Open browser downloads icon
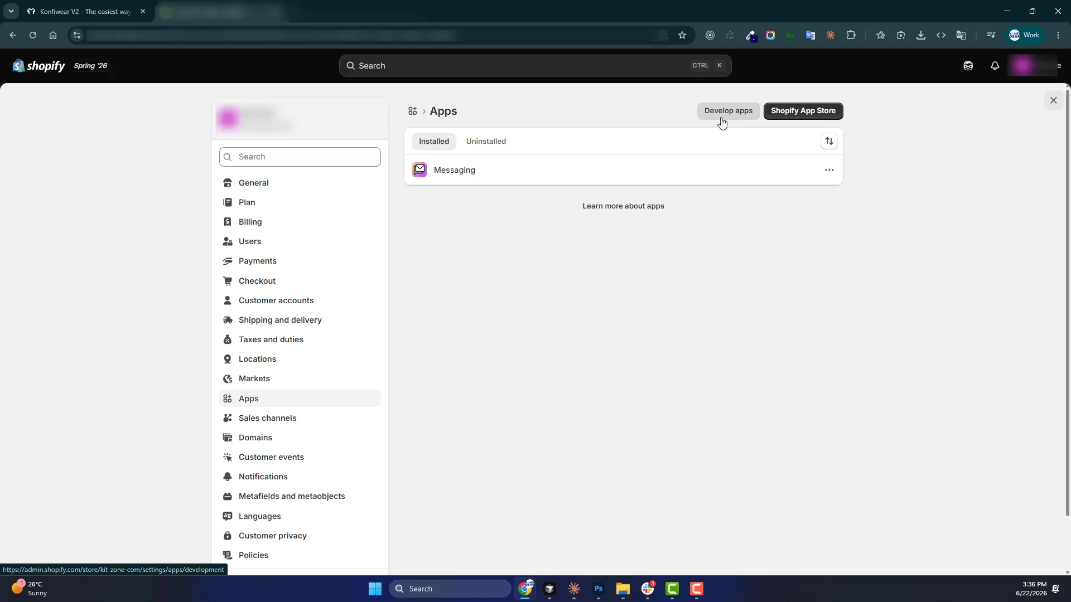The width and height of the screenshot is (1071, 602). tap(921, 35)
